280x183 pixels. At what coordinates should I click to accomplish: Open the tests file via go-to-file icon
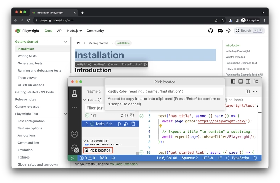133,124
